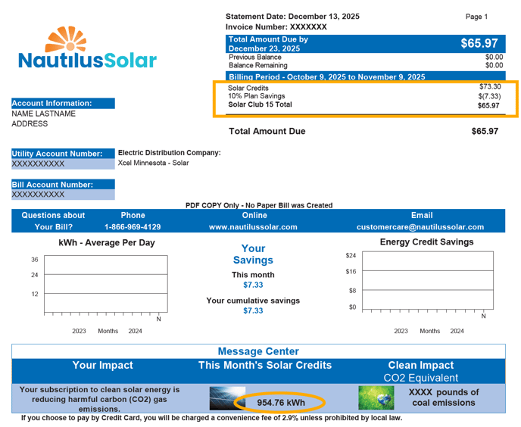Click the 10% Plan Savings row

365,96
